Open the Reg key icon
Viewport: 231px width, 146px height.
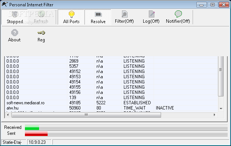41,33
